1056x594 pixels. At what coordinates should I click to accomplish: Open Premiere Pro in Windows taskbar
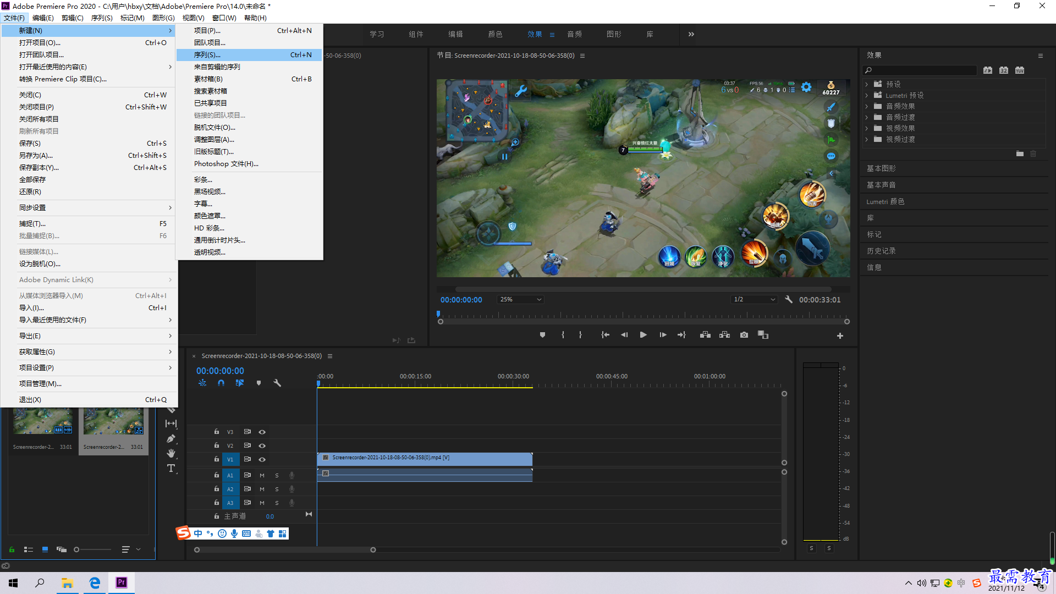[x=122, y=582]
